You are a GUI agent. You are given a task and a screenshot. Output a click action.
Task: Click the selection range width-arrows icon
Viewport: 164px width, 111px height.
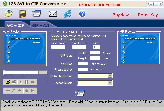pos(8,91)
